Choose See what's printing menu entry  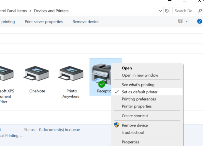pos(137,85)
